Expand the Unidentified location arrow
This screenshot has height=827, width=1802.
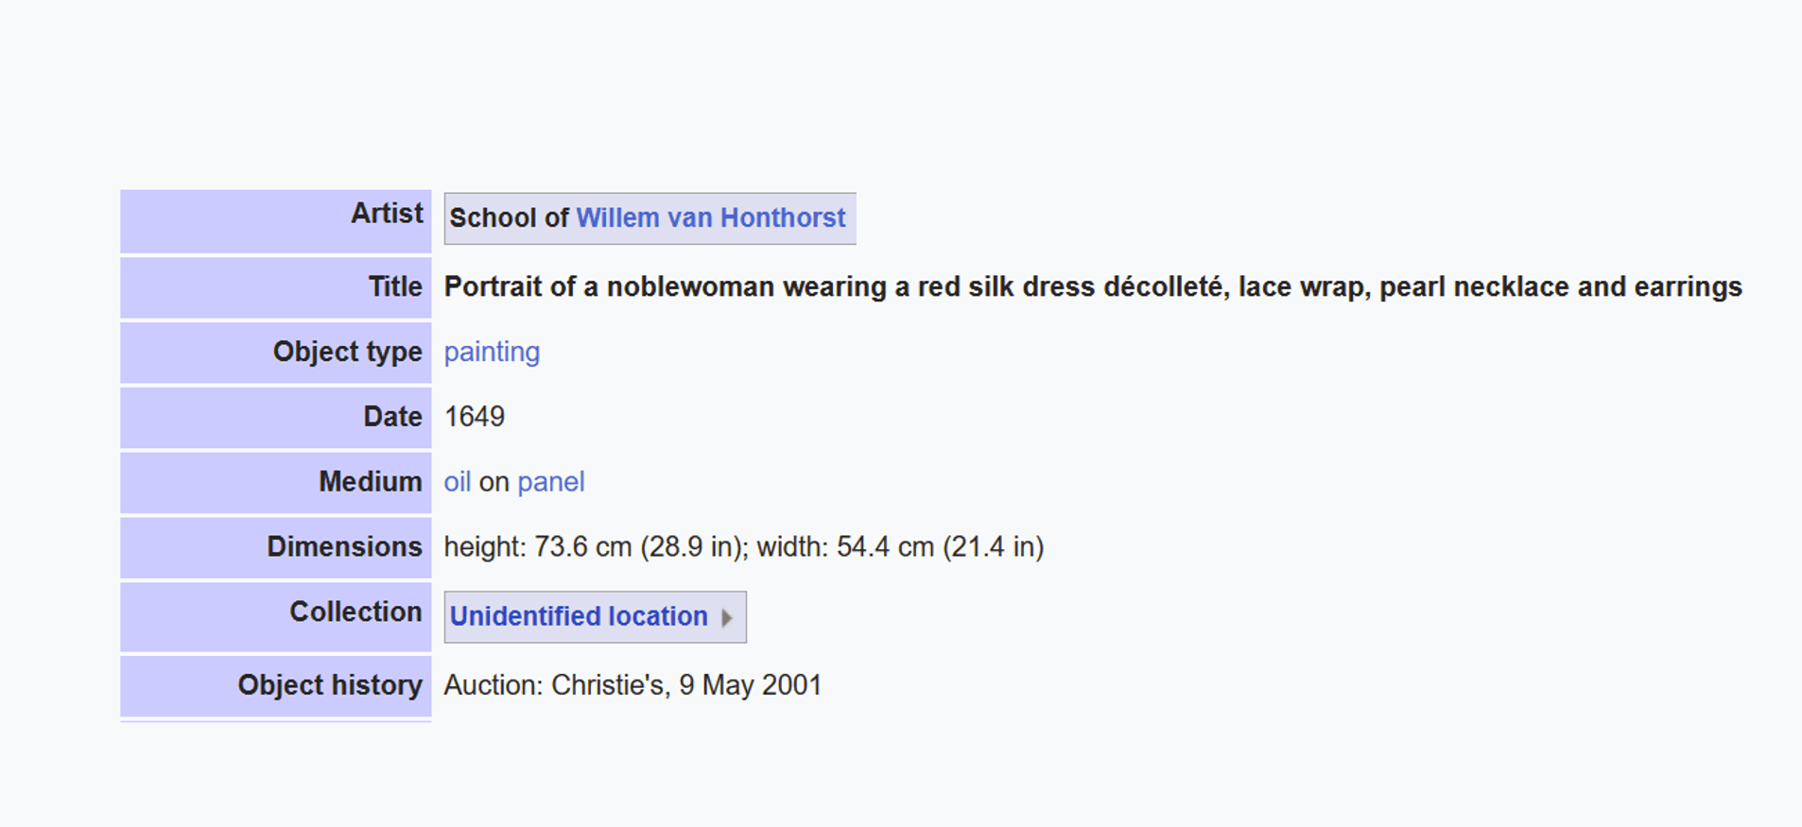pyautogui.click(x=727, y=618)
